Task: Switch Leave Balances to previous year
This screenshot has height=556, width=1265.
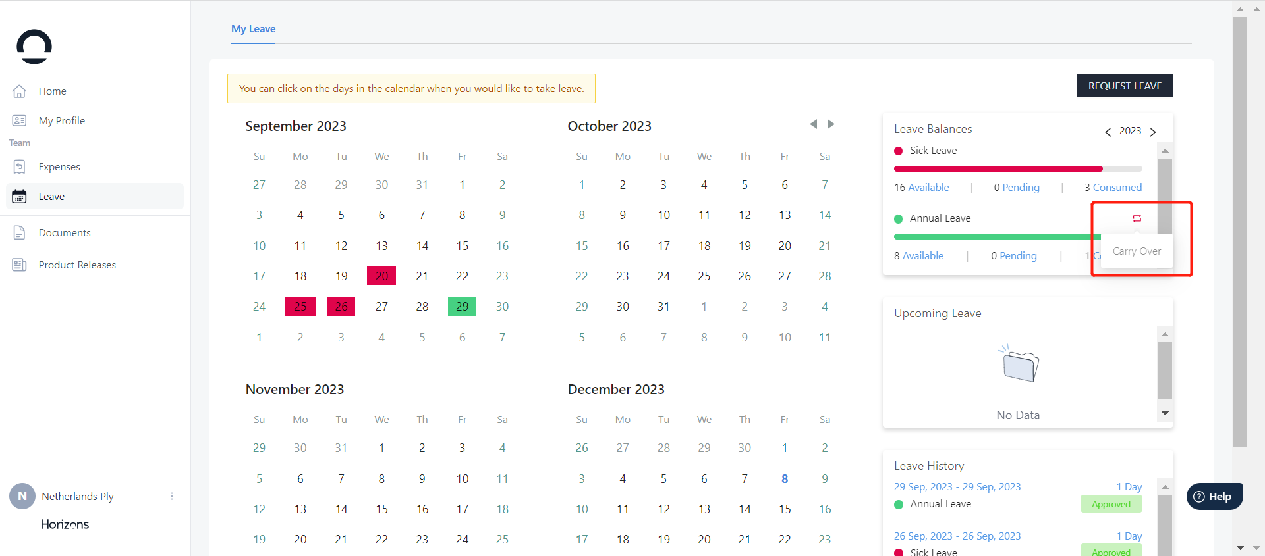Action: coord(1108,132)
